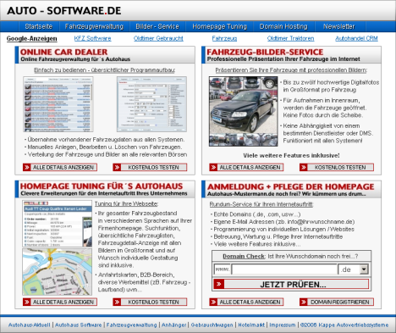Select Homepage Tuning in the navigation bar
Viewport: 396px width, 333px height.
[x=219, y=26]
